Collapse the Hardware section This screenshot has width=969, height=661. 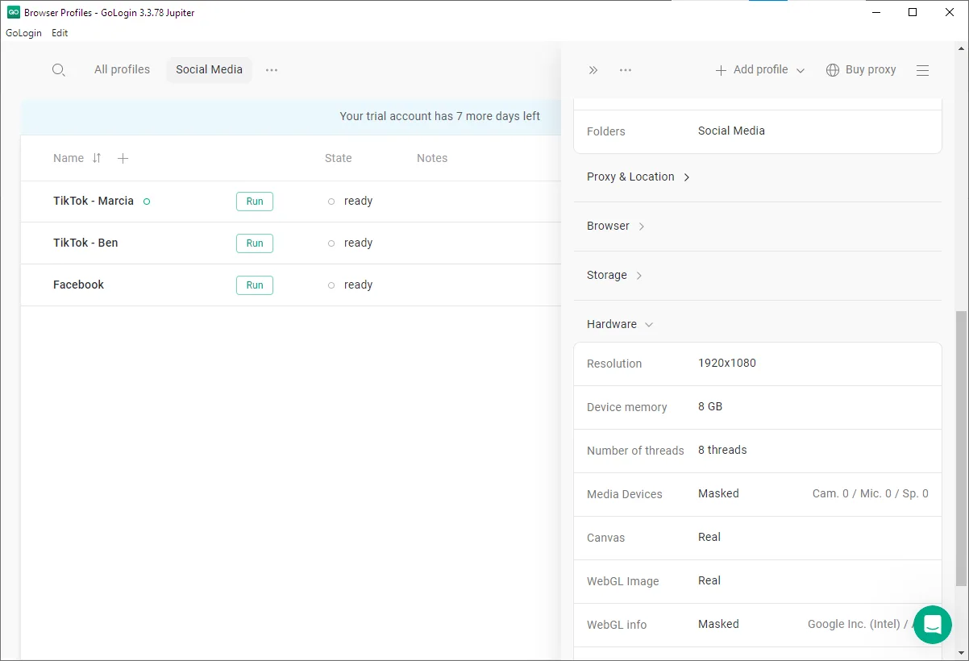pos(620,325)
